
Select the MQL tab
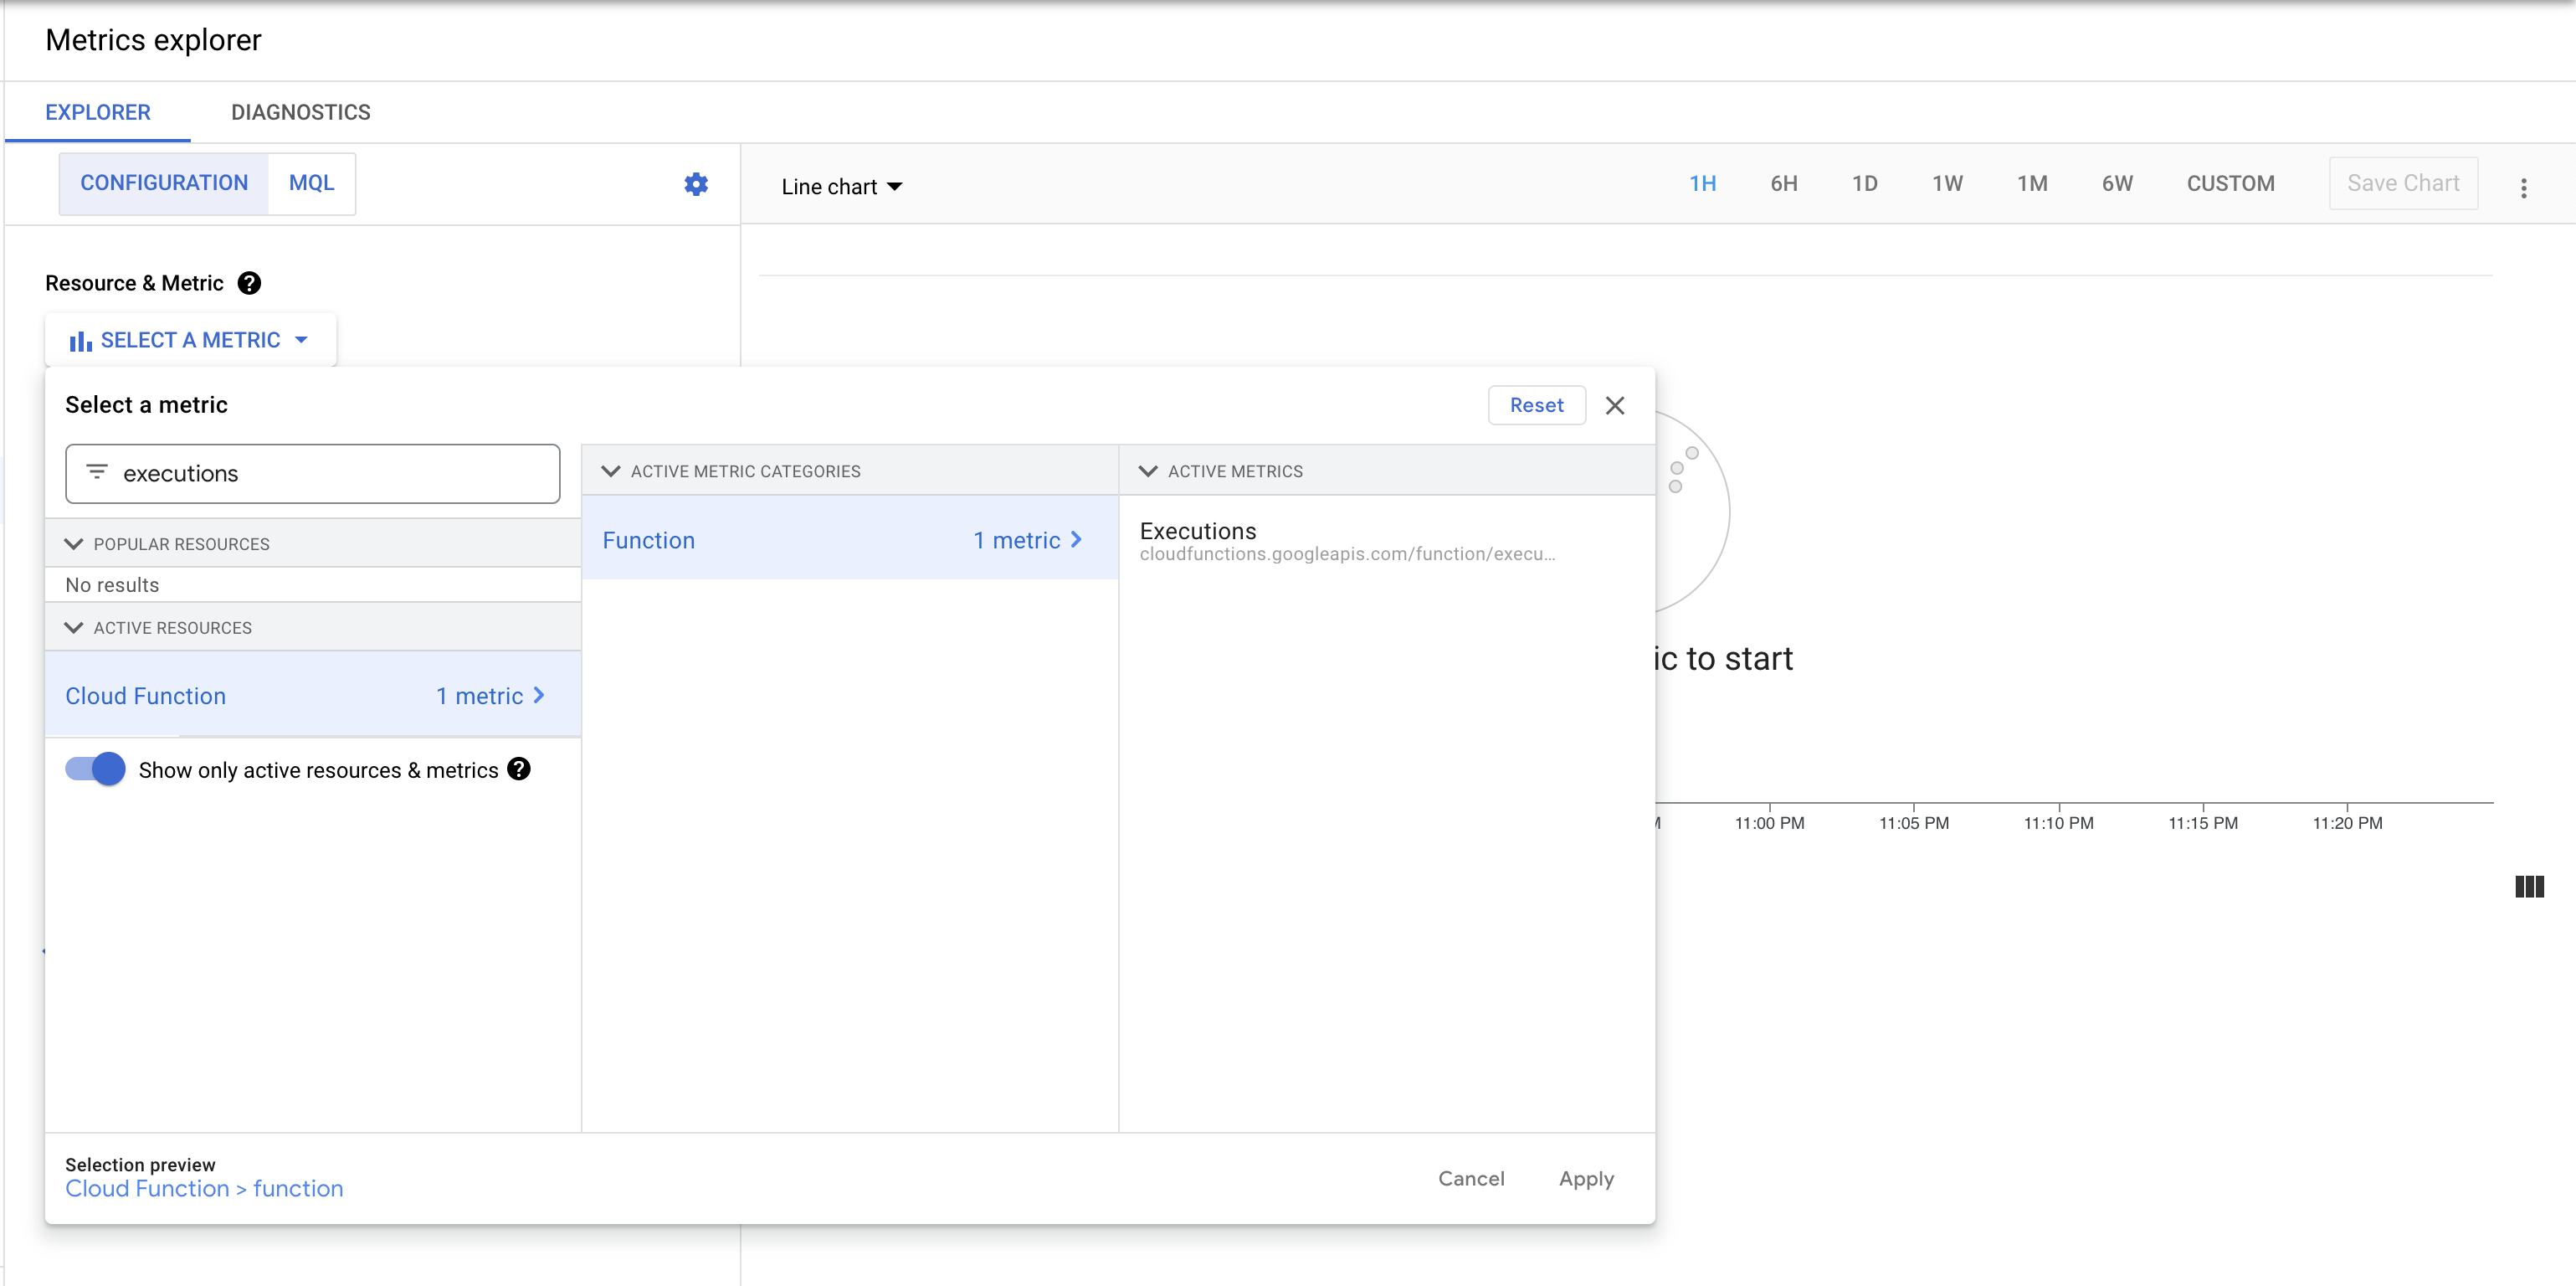(x=311, y=183)
